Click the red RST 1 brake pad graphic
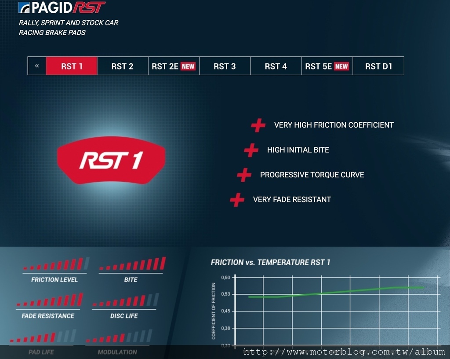Image resolution: width=450 pixels, height=359 pixels. click(x=111, y=160)
